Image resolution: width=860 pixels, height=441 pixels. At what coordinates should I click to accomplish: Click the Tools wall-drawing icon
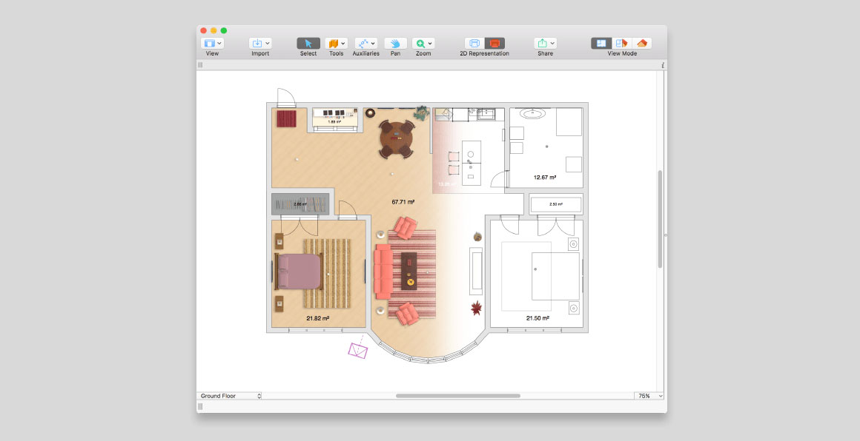[x=333, y=43]
